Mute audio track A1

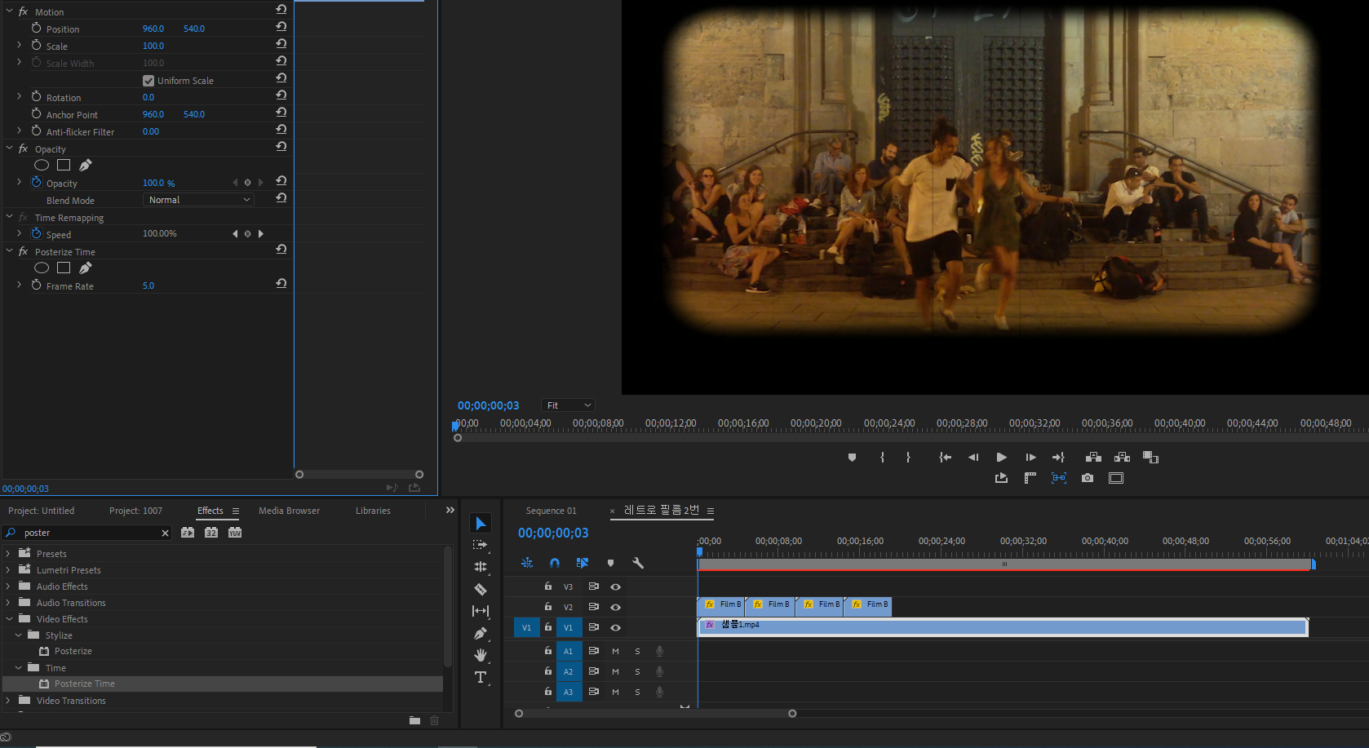pos(615,651)
